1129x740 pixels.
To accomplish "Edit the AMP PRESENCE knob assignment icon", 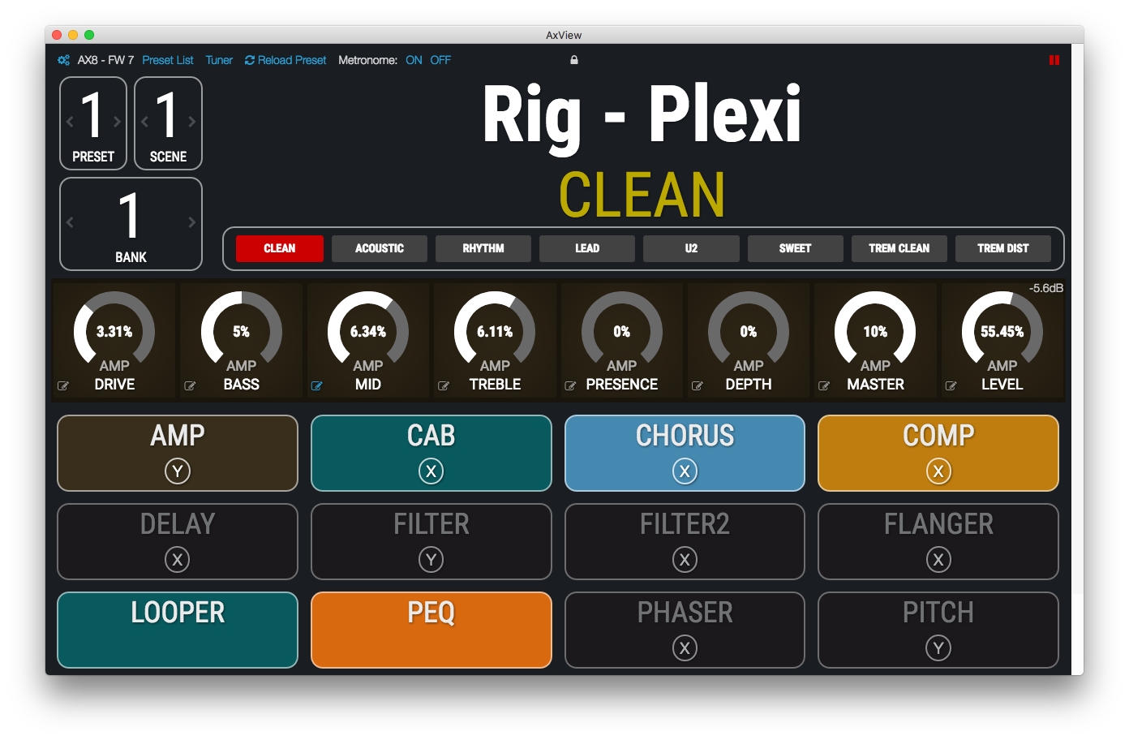I will 570,386.
